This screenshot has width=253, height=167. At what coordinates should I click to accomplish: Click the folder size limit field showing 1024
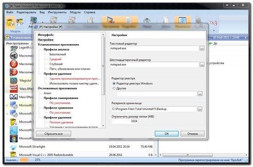click(125, 121)
